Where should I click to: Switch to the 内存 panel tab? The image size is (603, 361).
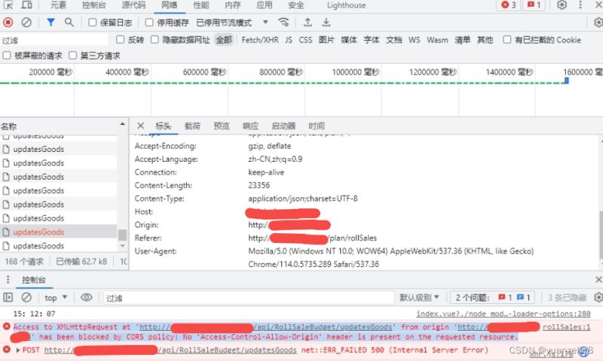(x=233, y=5)
